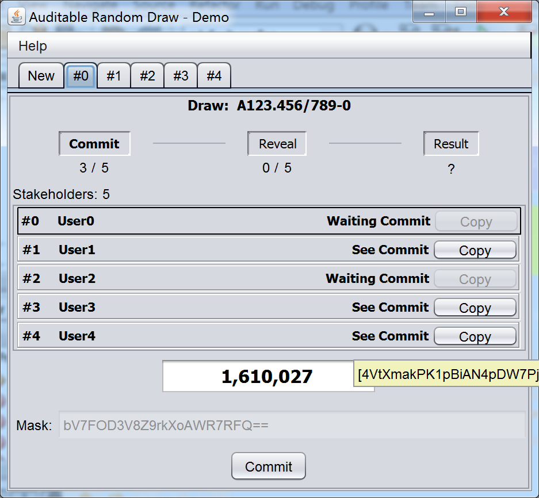Click the Draw: A123.456/789-0 title
Screen dimensions: 539x498
[269, 105]
